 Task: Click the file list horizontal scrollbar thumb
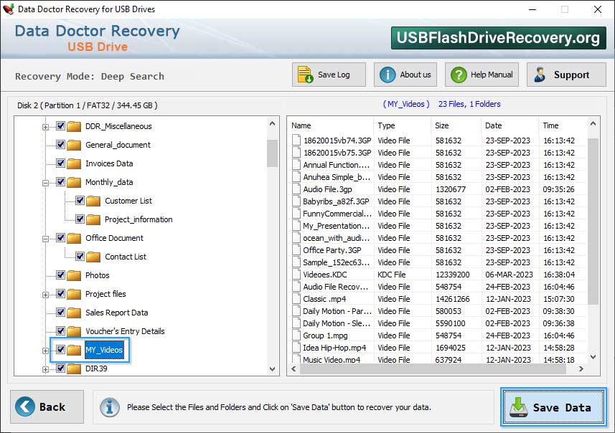point(433,368)
